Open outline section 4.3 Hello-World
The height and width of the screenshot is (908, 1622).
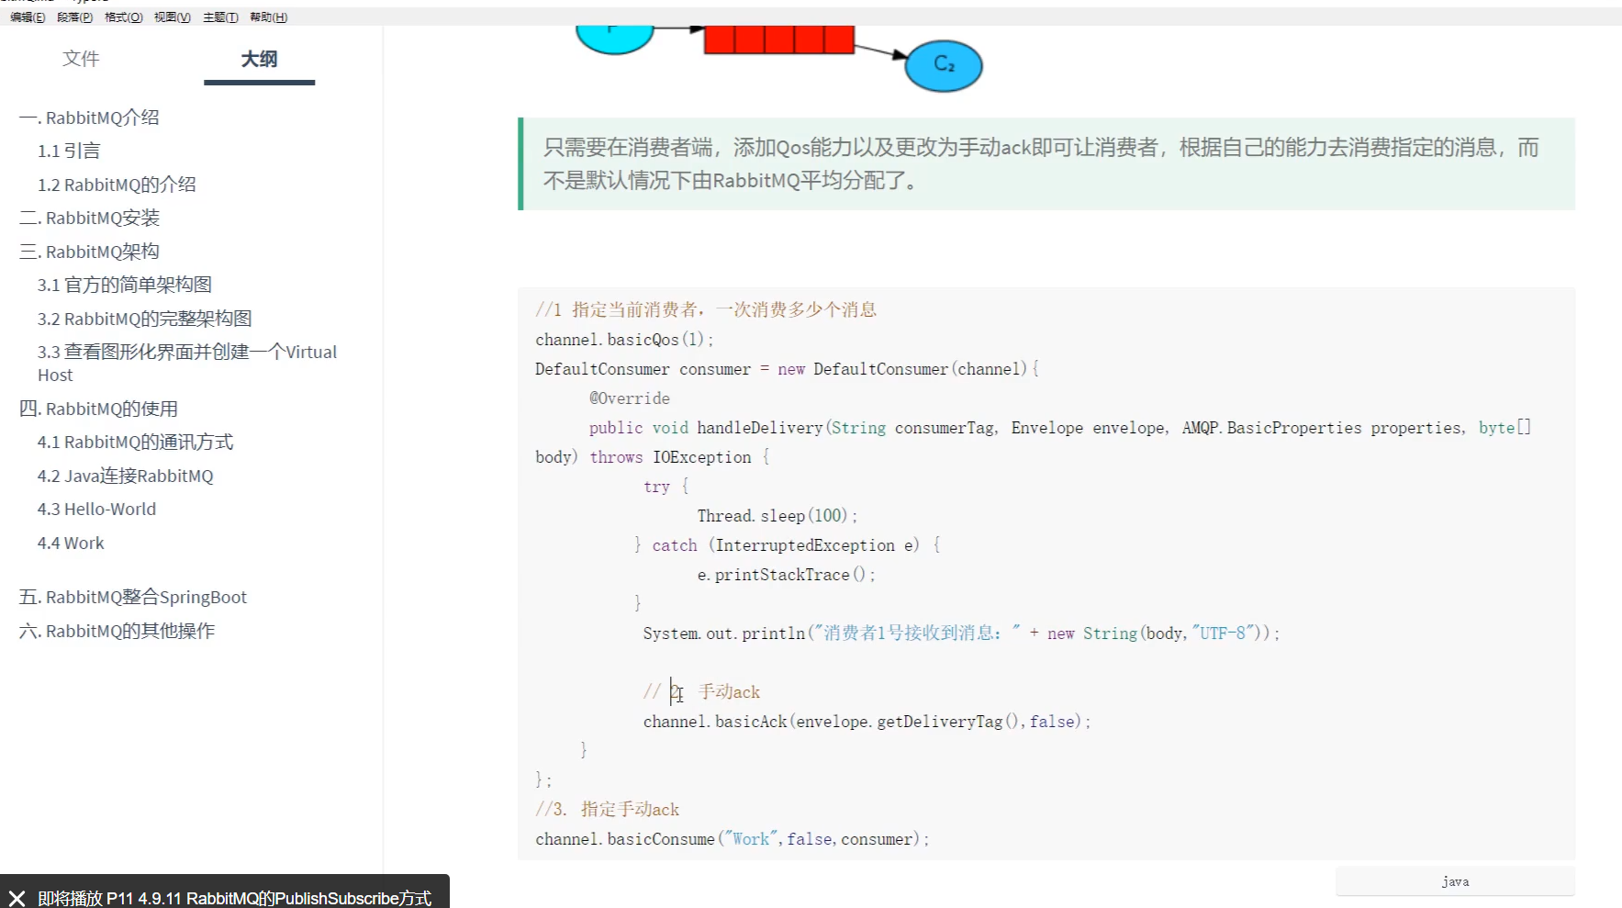[x=96, y=509]
